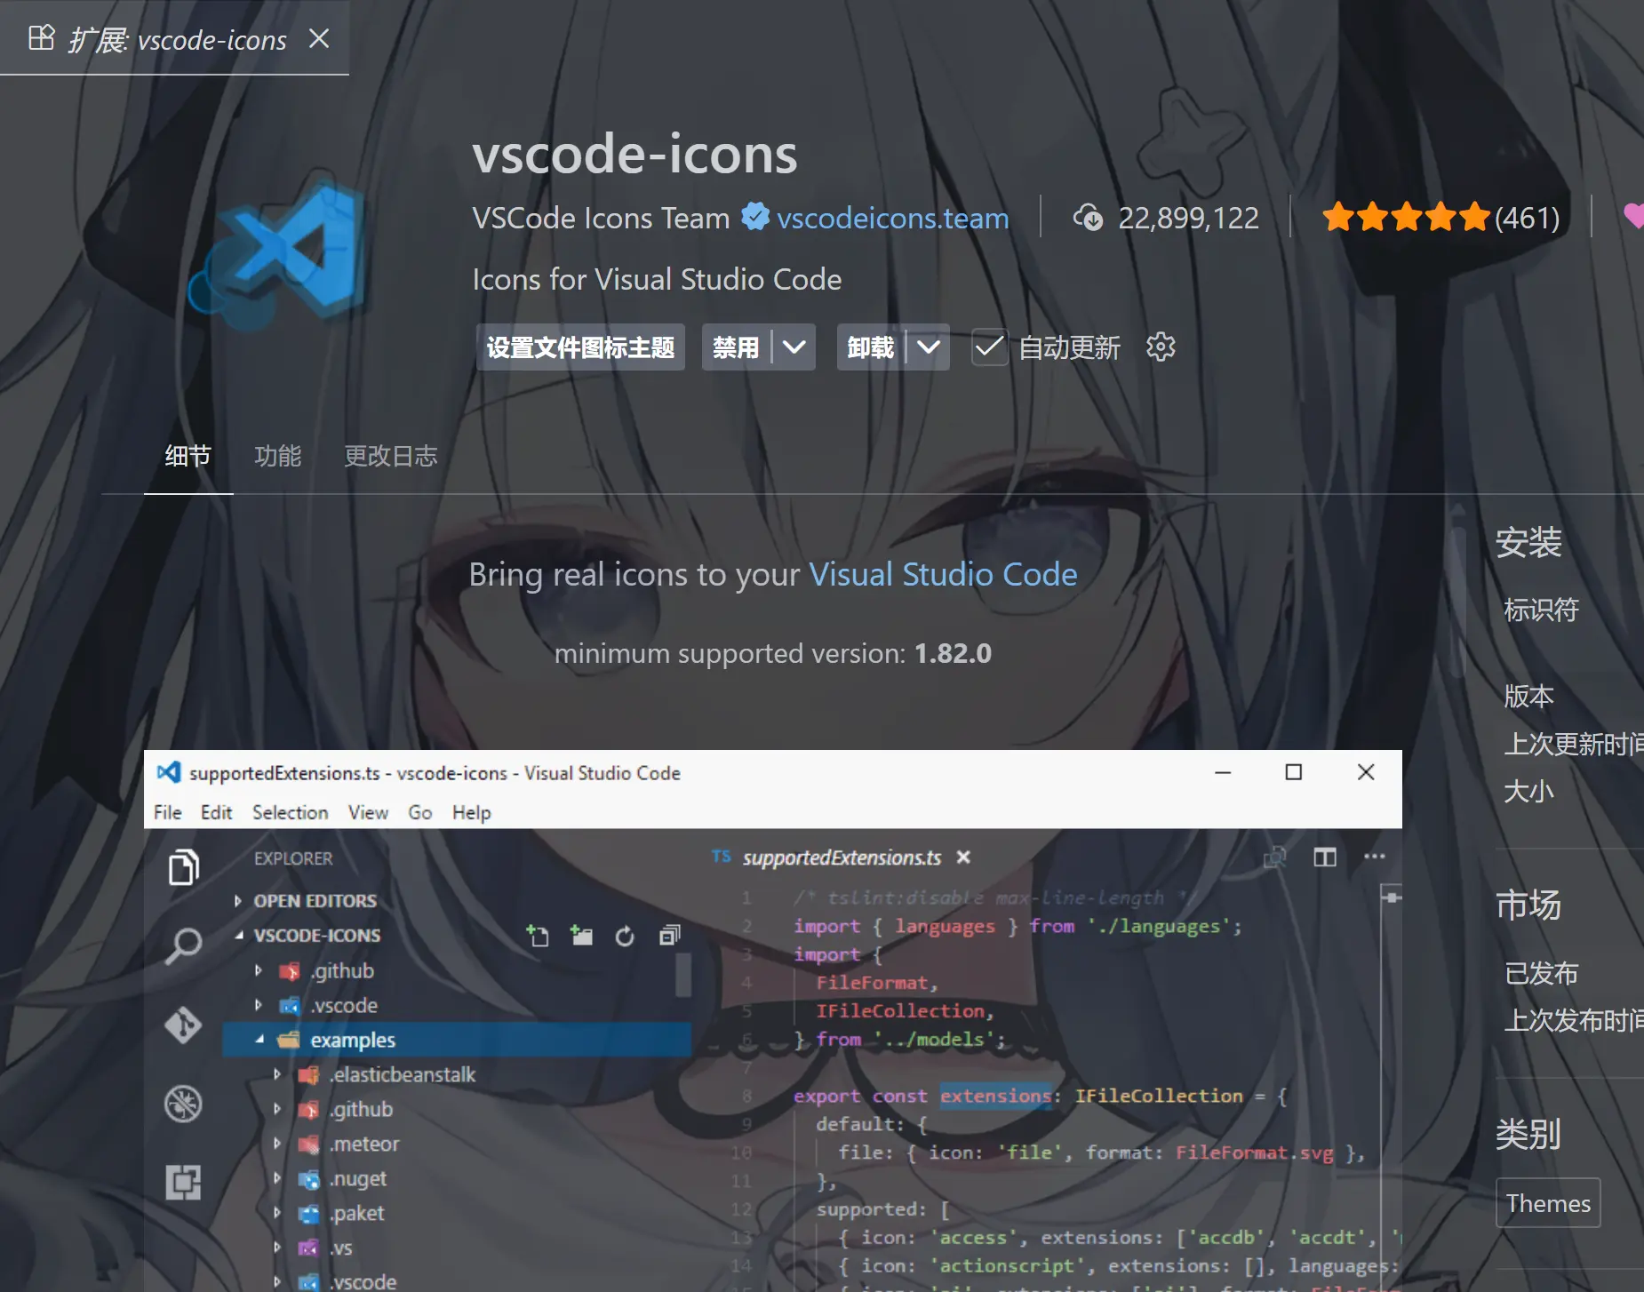The width and height of the screenshot is (1644, 1292).
Task: Close the 扩展: vscode-icons editor tab
Action: [319, 38]
